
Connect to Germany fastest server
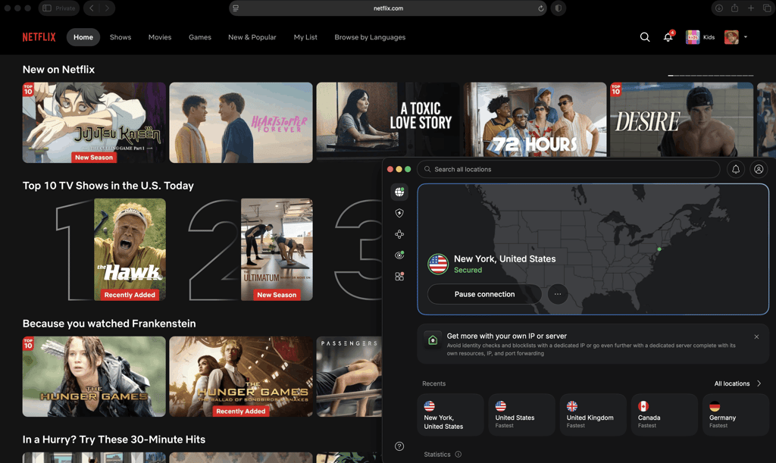click(735, 415)
